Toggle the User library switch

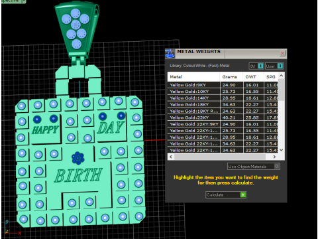click(x=274, y=66)
